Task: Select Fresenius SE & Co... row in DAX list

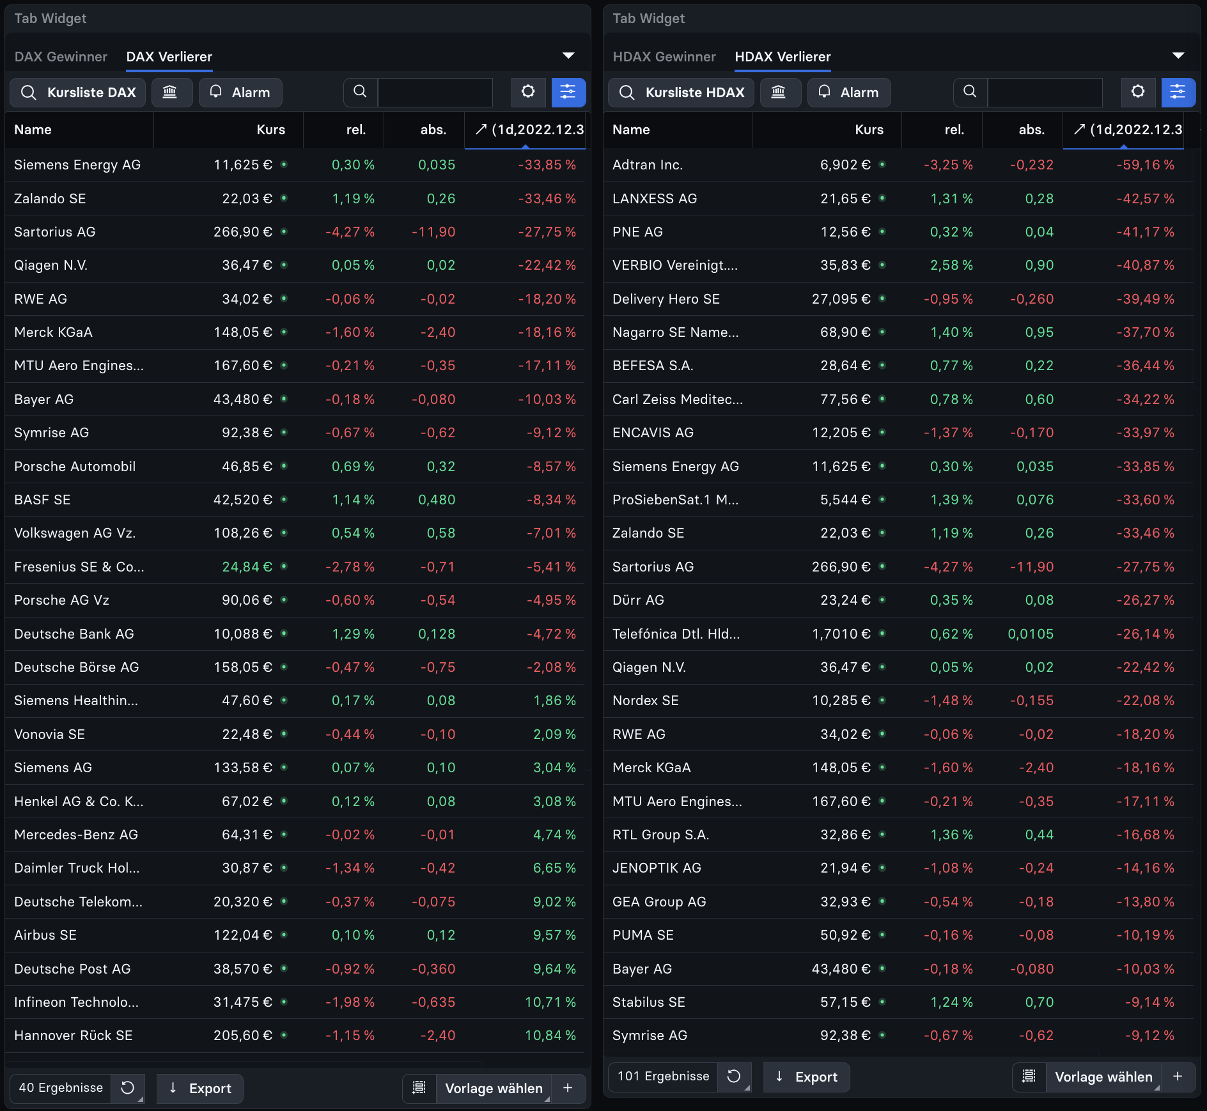Action: pos(295,567)
